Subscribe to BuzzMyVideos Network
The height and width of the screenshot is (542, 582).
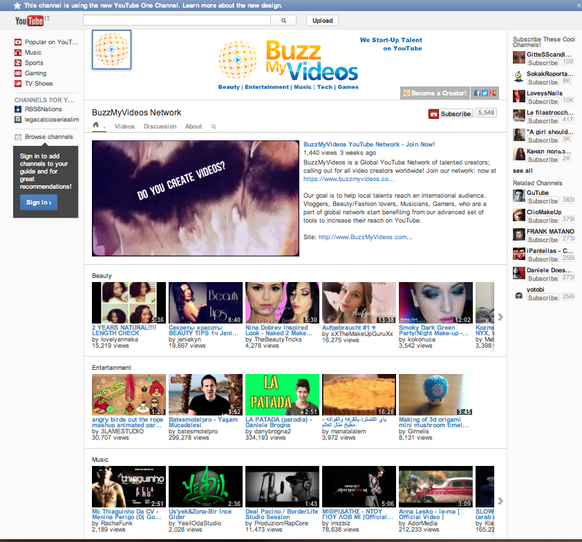pos(451,114)
